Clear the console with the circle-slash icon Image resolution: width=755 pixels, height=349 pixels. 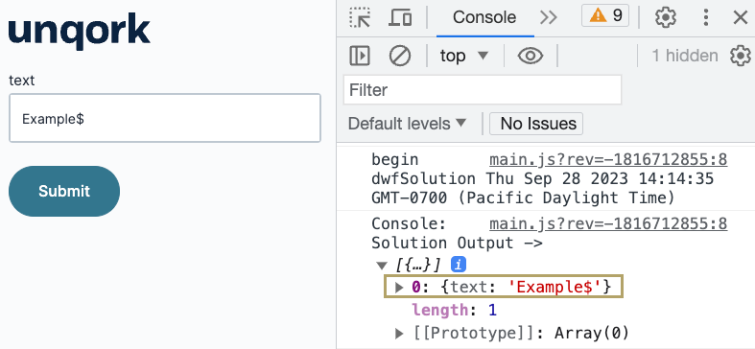(400, 56)
